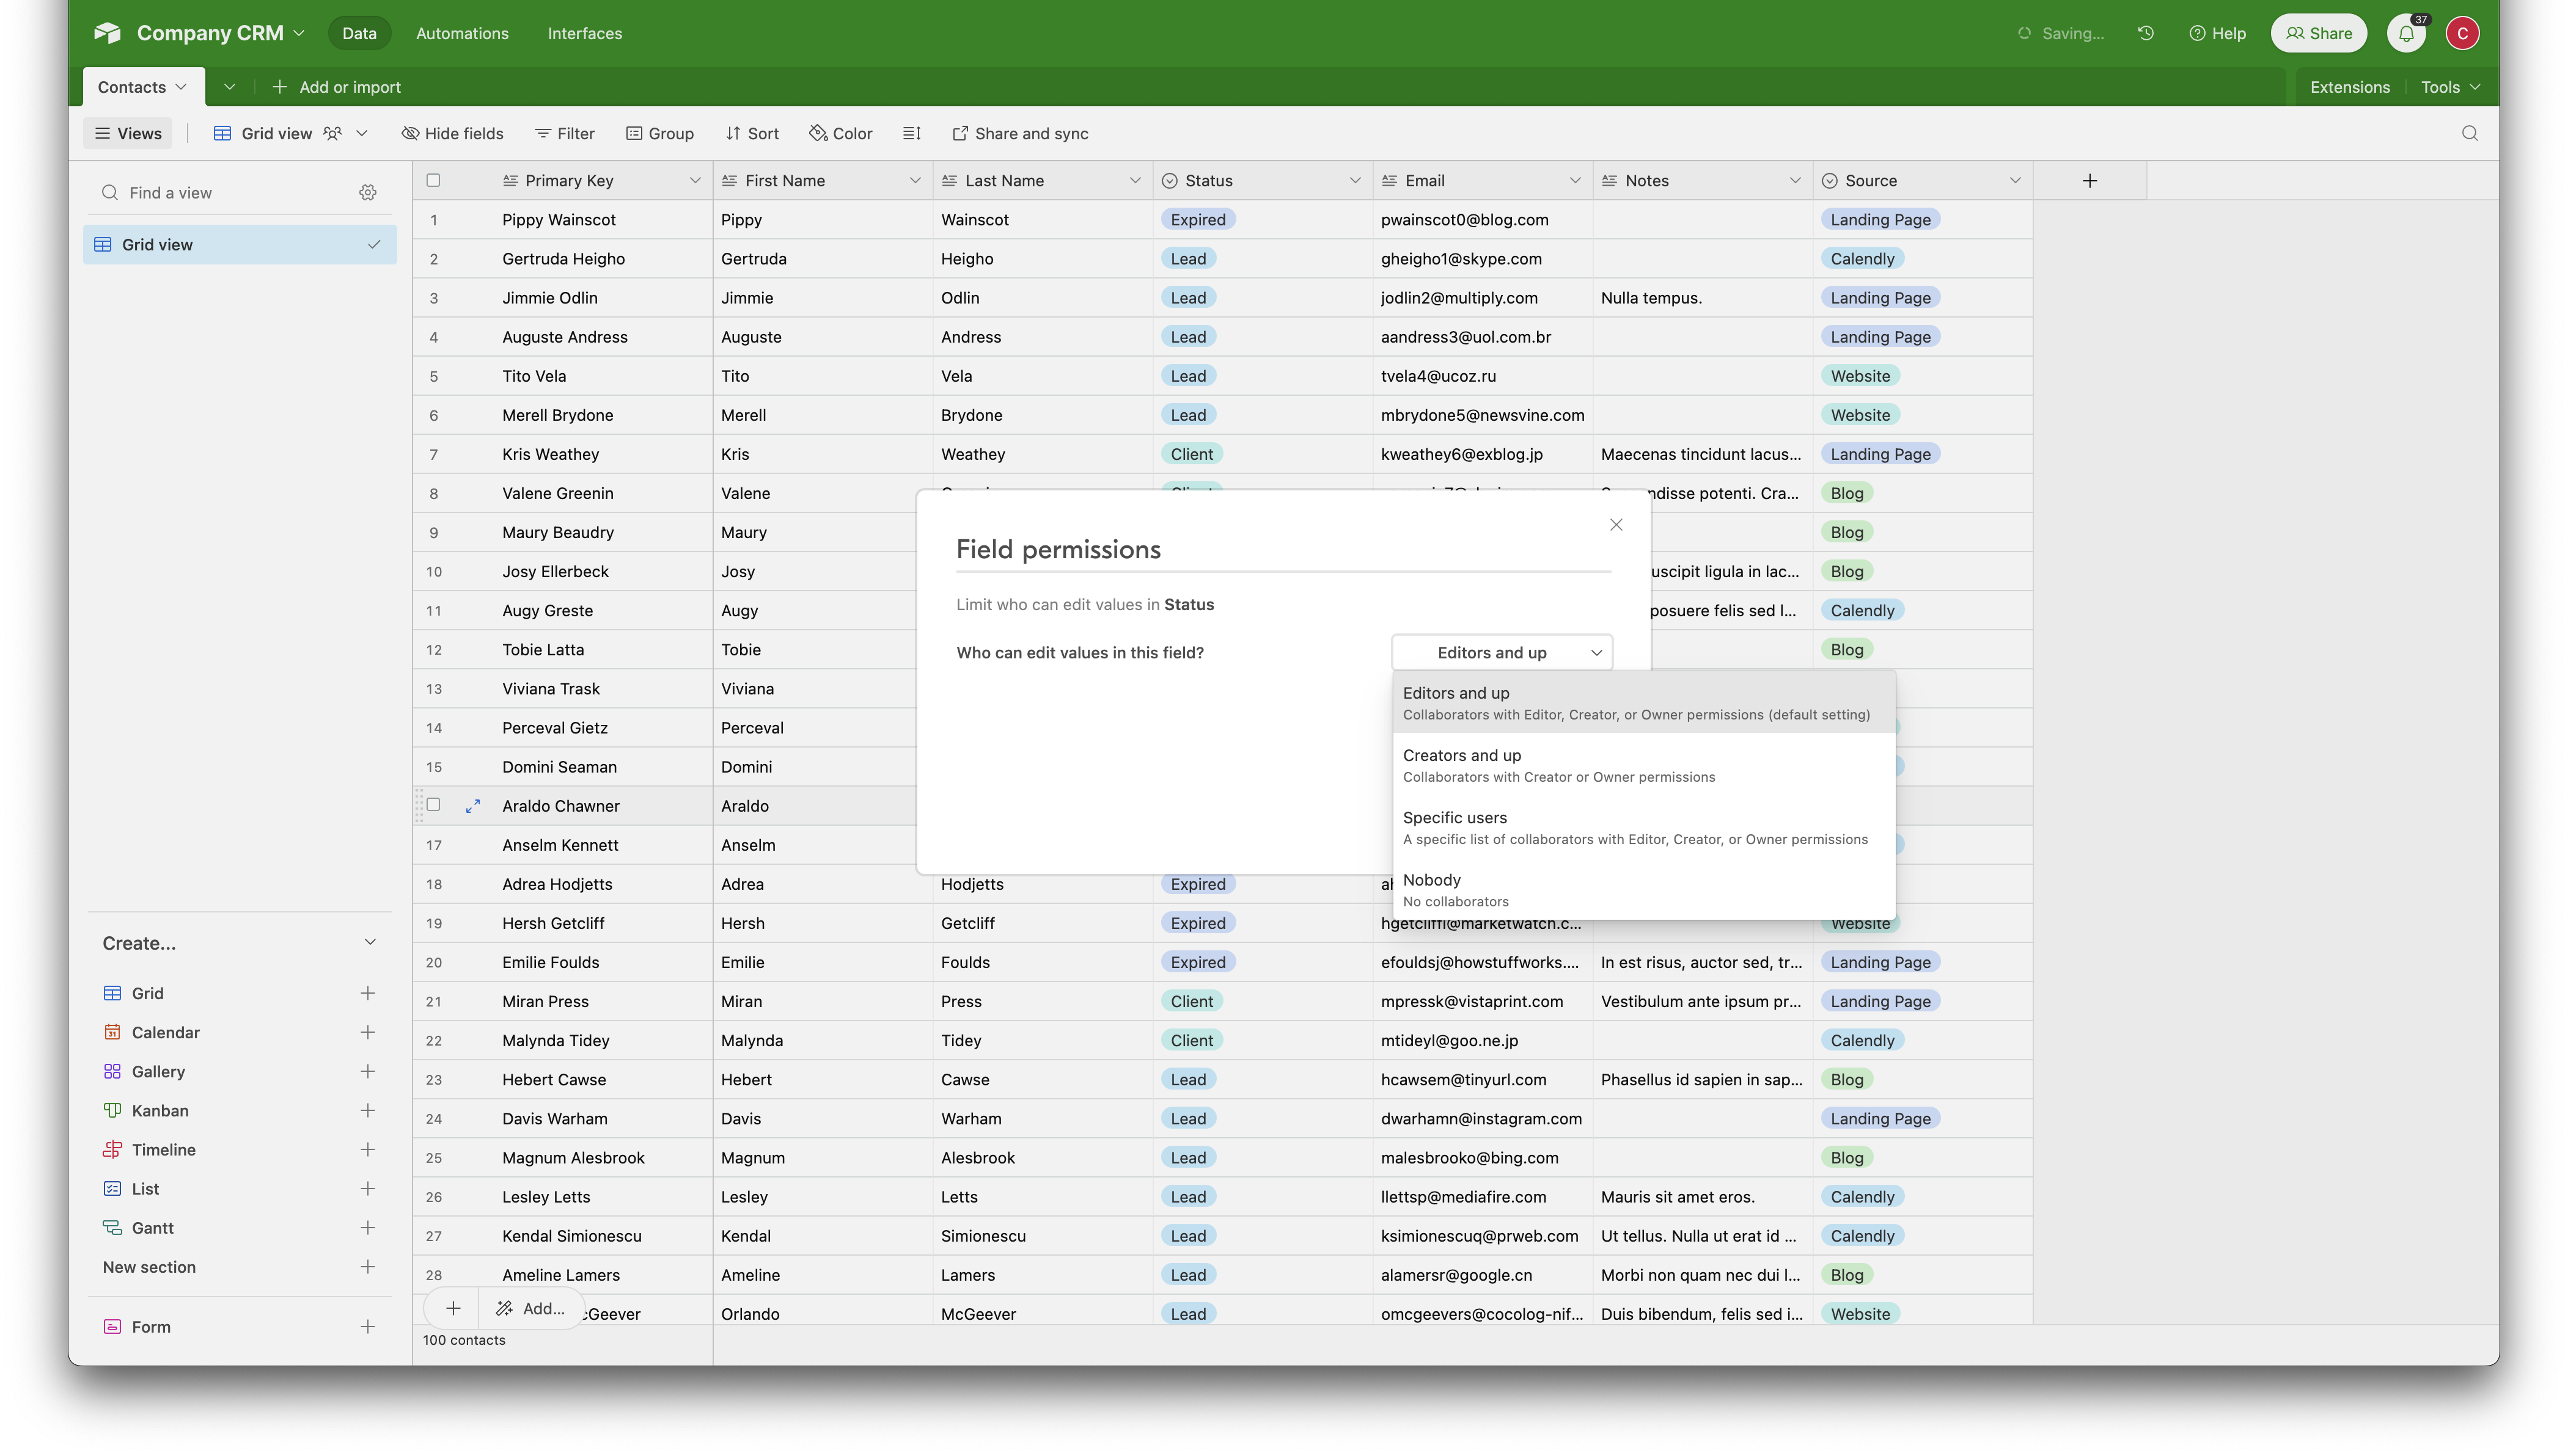Open grid search with the magnifying glass icon
Image resolution: width=2568 pixels, height=1456 pixels.
pyautogui.click(x=2470, y=133)
